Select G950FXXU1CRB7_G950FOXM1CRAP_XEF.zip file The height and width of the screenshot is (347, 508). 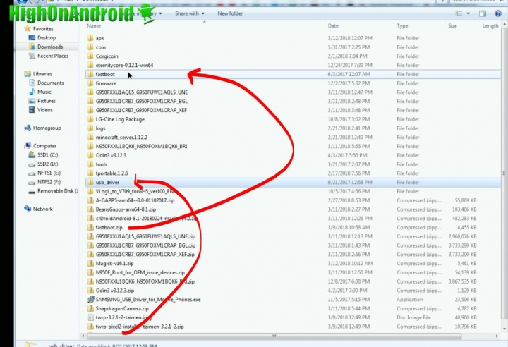pyautogui.click(x=145, y=255)
